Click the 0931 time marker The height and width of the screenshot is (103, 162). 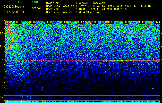(x=18, y=22)
